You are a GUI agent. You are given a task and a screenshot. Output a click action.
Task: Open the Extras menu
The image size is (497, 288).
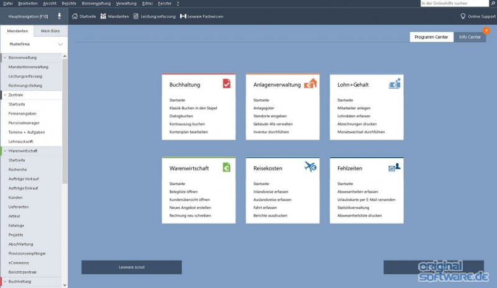pos(147,3)
